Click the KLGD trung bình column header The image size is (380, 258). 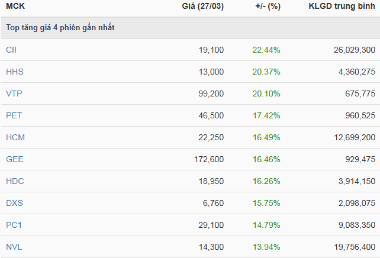(342, 7)
